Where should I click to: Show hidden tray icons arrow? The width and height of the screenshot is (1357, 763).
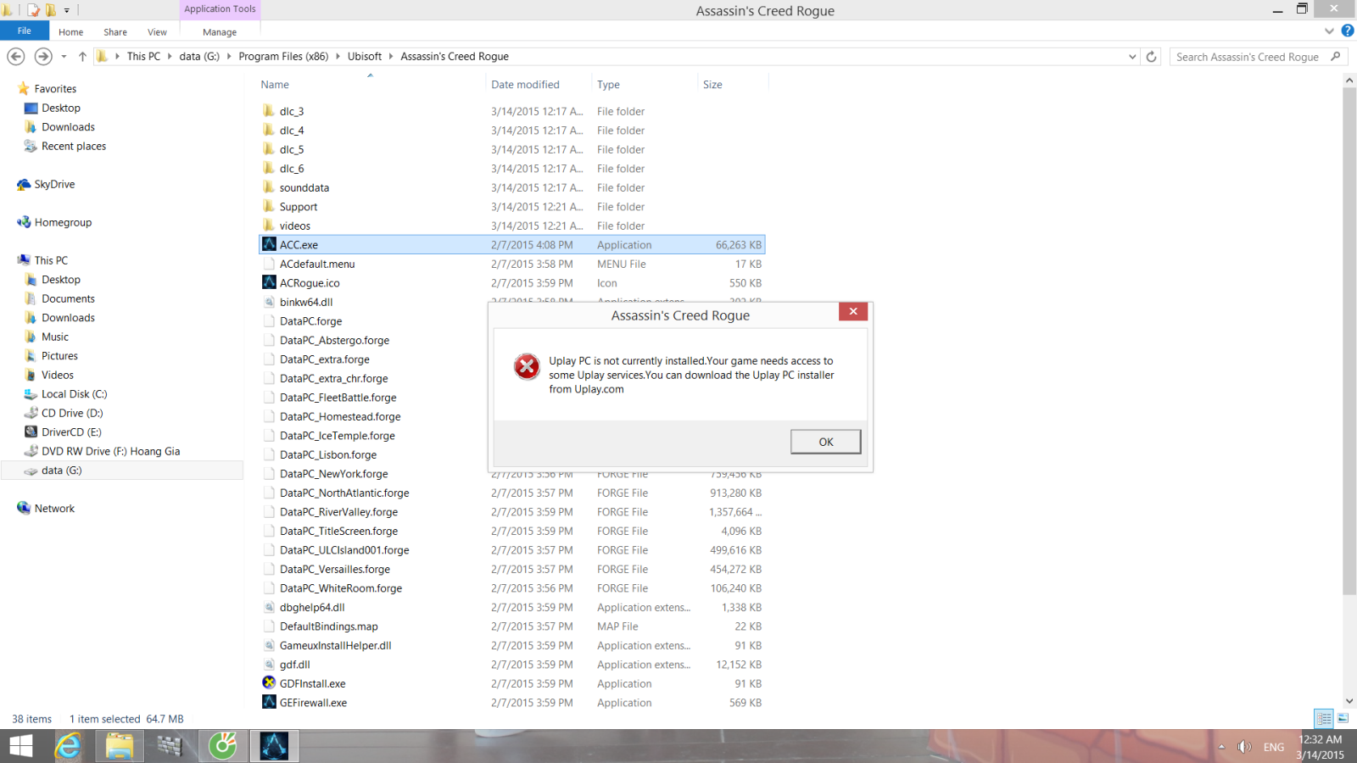[x=1221, y=747]
